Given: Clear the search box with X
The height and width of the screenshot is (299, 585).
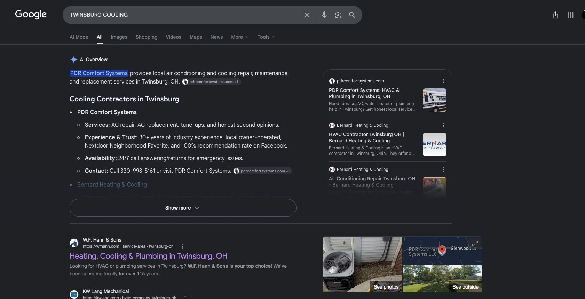Looking at the screenshot, I should [307, 15].
